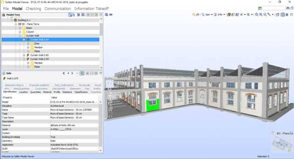The width and height of the screenshot is (294, 159).
Task: Maximize the Model Tree panel
Action: pyautogui.click(x=101, y=15)
